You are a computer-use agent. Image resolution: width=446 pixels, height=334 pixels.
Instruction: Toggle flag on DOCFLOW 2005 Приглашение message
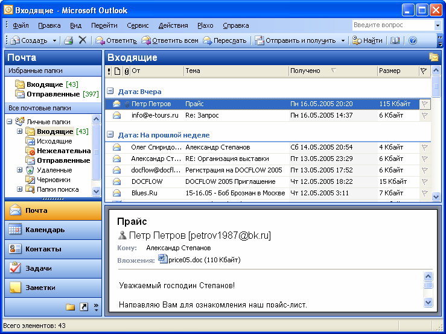(424, 181)
